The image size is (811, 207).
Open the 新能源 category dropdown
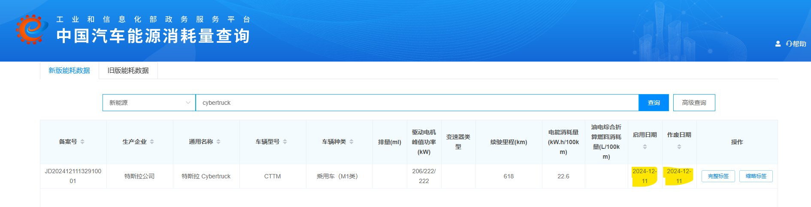(x=149, y=103)
